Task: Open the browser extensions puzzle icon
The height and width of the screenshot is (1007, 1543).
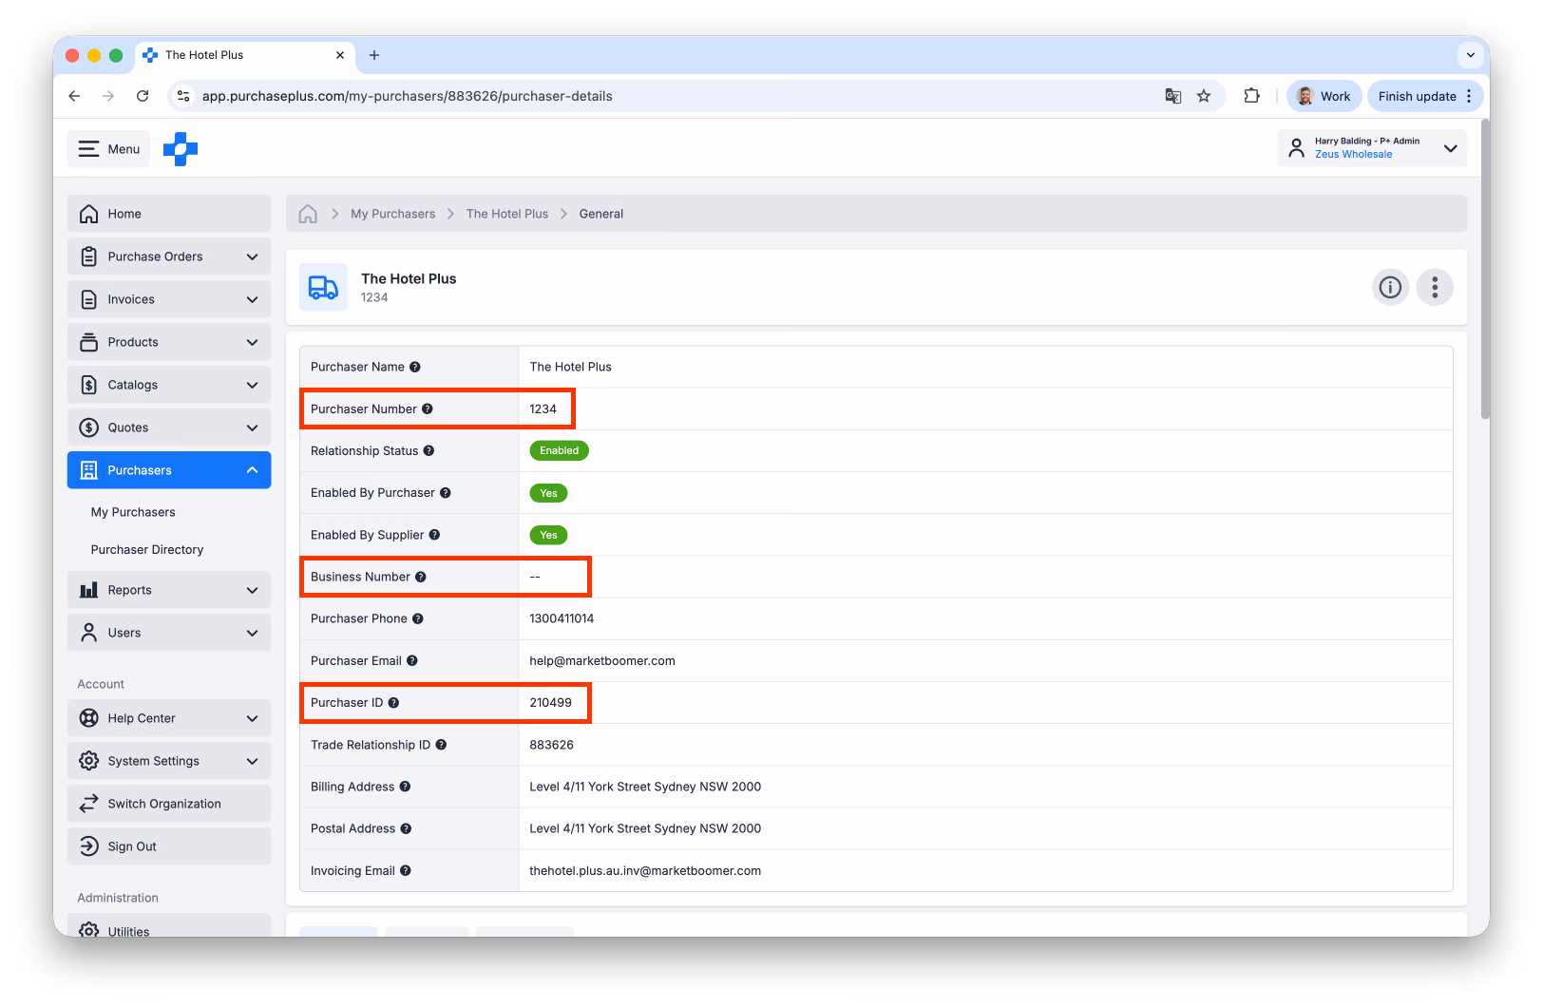Action: [x=1251, y=96]
